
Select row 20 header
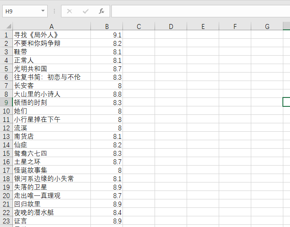6,195
